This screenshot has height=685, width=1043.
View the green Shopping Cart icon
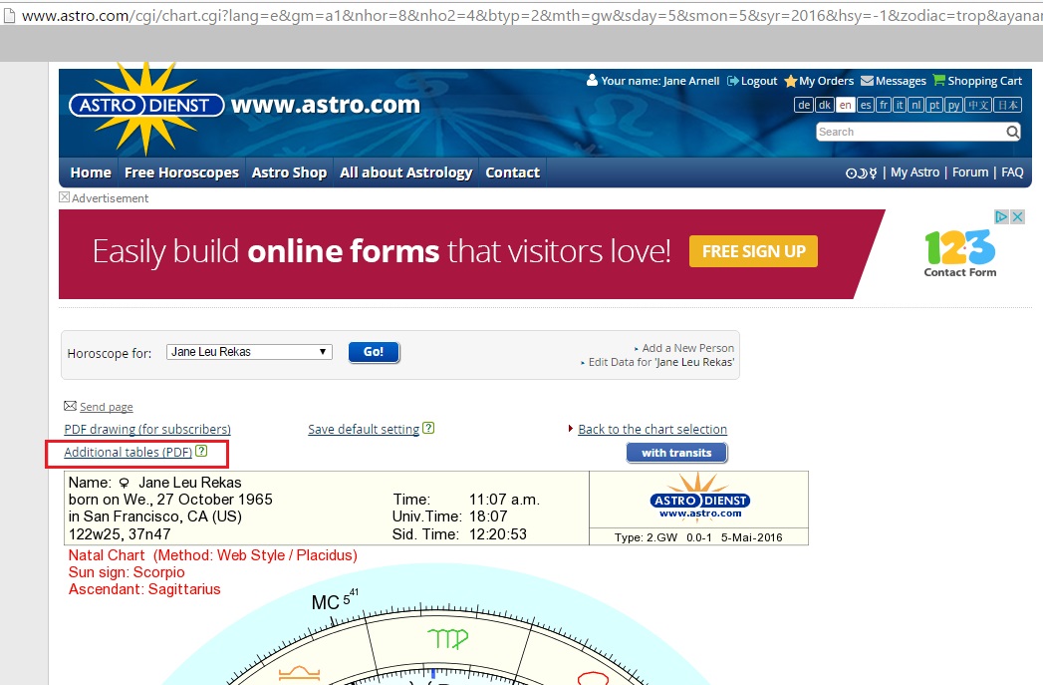[938, 81]
